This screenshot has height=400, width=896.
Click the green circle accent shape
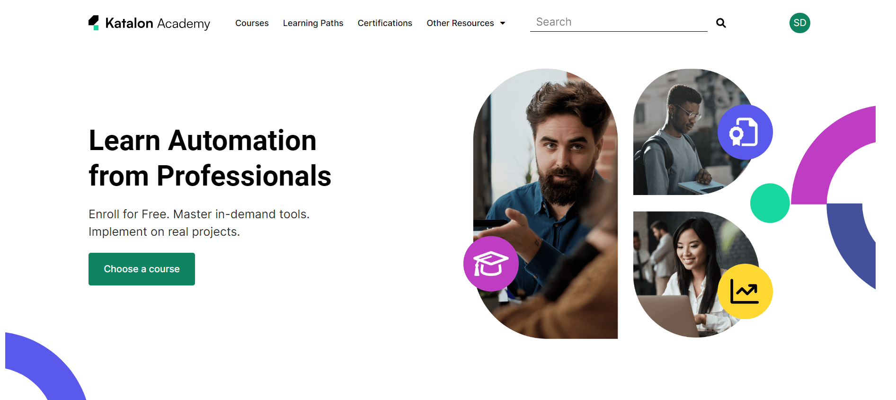tap(770, 203)
